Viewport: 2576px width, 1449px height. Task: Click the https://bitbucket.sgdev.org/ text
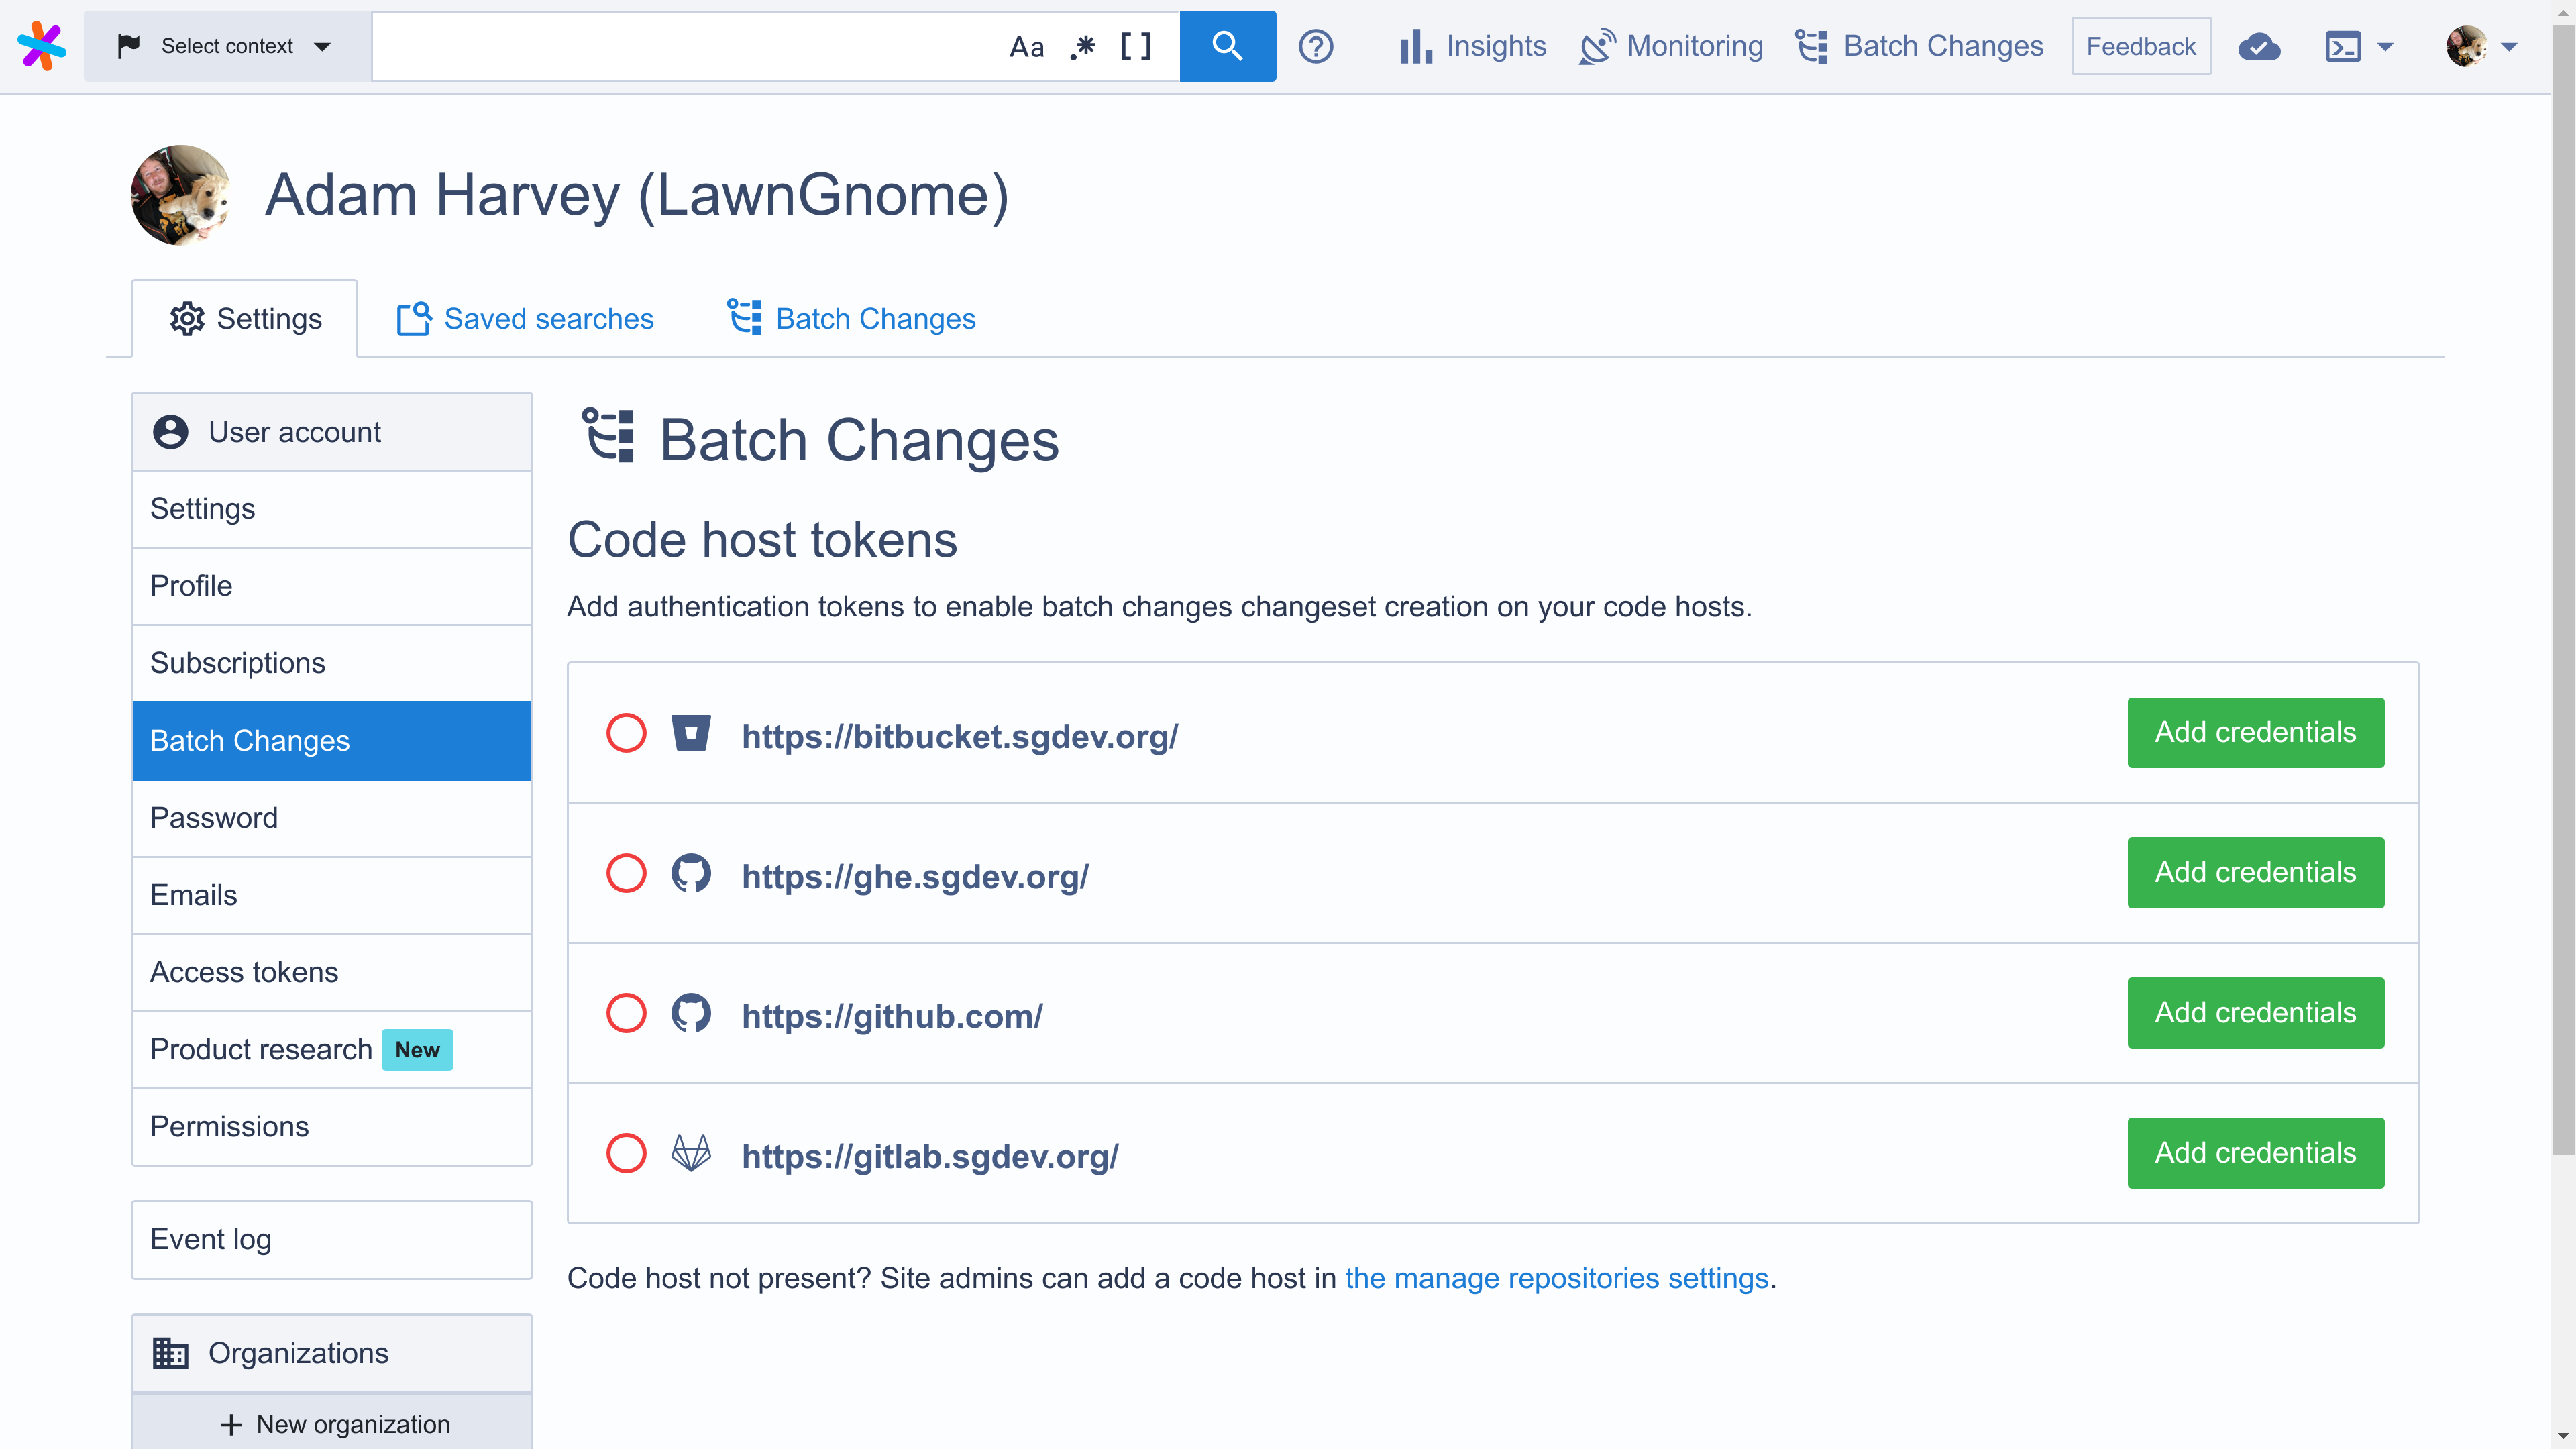959,737
